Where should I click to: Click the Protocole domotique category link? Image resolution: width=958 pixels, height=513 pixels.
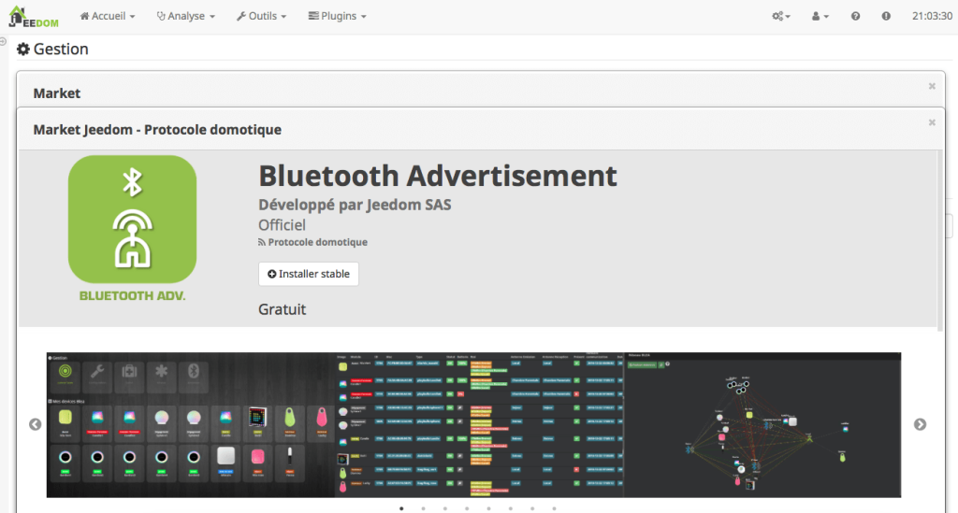317,242
